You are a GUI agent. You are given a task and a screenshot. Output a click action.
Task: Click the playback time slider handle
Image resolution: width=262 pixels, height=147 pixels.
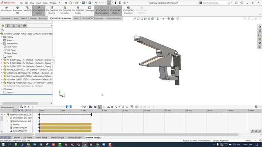66,107
